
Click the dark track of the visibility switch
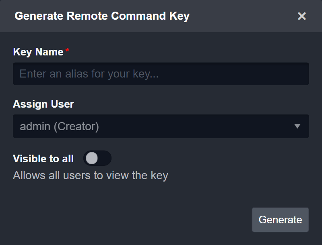[105, 159]
